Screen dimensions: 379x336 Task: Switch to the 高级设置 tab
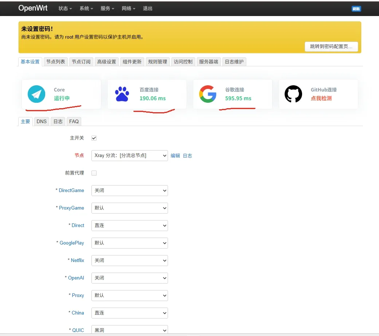click(x=106, y=62)
